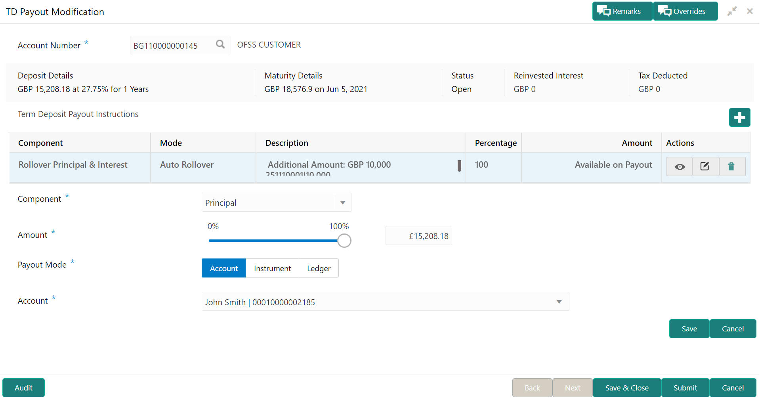This screenshot has height=398, width=760.
Task: Cancel the payout instruction edit
Action: [x=733, y=329]
